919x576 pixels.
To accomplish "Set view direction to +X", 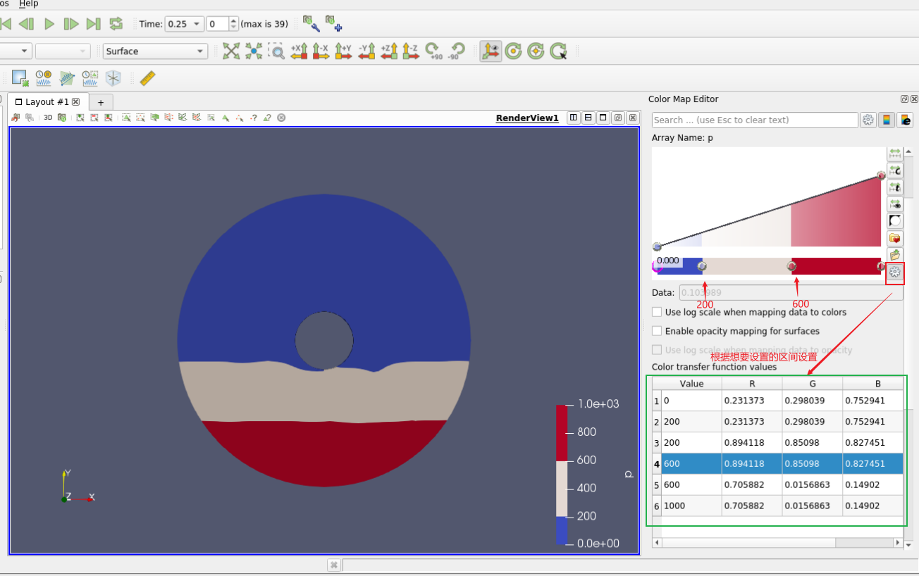I will pos(299,51).
